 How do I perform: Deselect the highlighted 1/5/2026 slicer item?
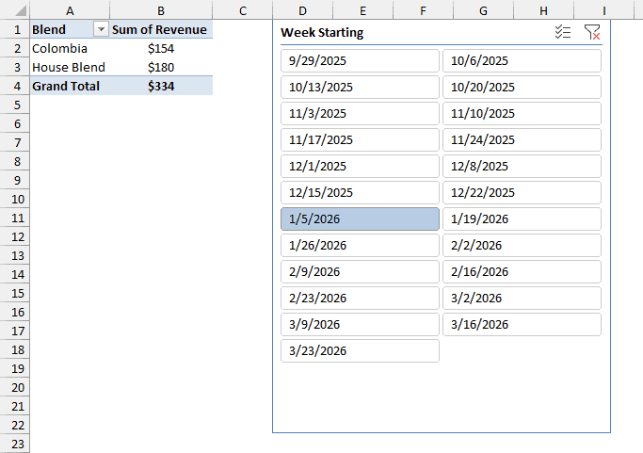coord(360,218)
